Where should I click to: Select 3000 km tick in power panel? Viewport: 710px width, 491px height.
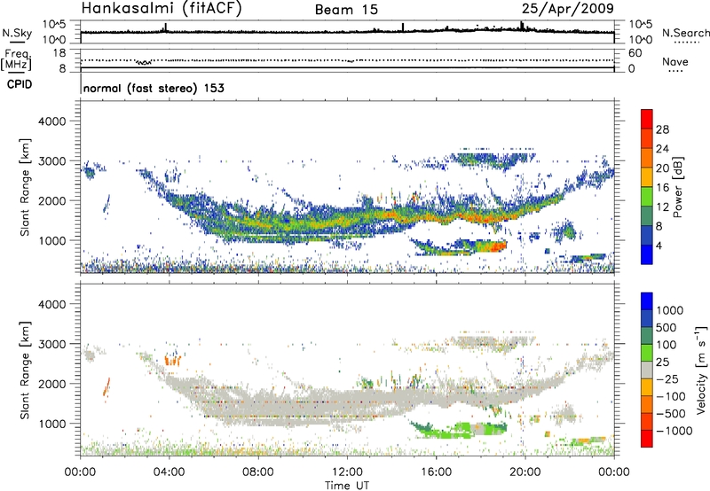[x=51, y=161]
